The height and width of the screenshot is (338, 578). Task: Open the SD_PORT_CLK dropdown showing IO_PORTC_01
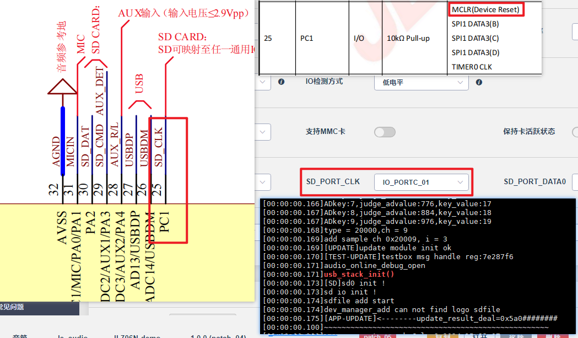422,183
